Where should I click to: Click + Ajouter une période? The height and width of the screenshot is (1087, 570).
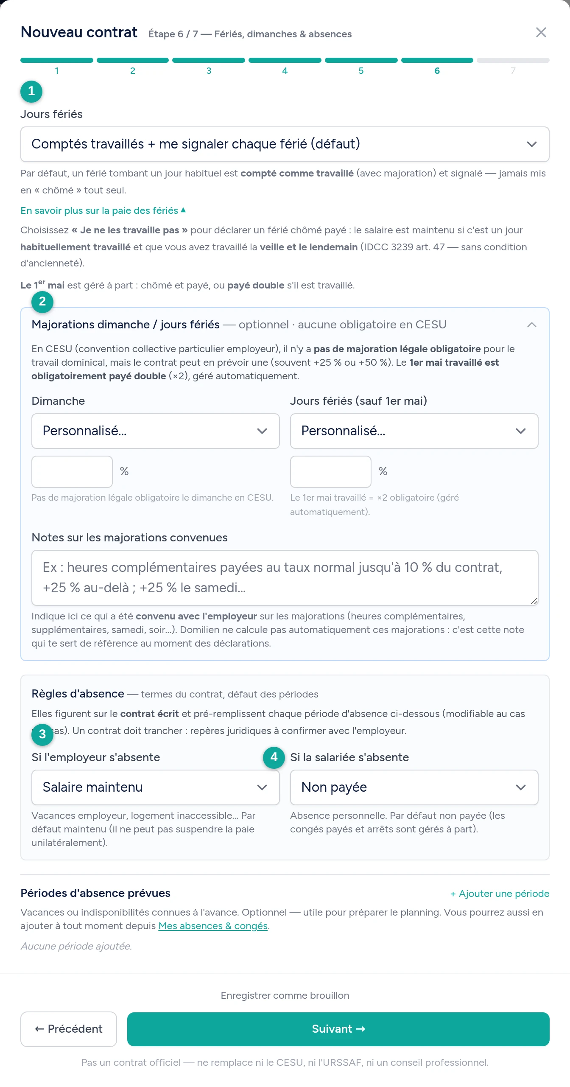500,894
